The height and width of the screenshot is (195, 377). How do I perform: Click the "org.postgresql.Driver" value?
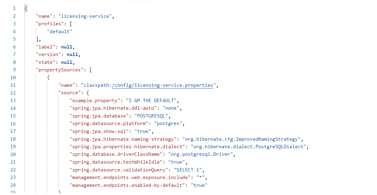(201, 154)
